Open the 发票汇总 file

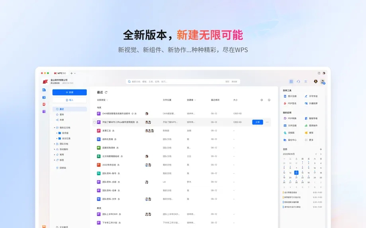point(106,131)
